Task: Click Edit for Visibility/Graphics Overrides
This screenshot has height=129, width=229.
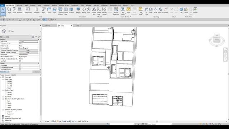Action: coord(28,50)
